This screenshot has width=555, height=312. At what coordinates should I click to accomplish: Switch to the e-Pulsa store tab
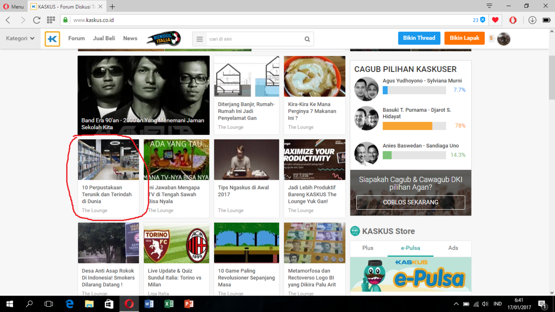pos(410,248)
